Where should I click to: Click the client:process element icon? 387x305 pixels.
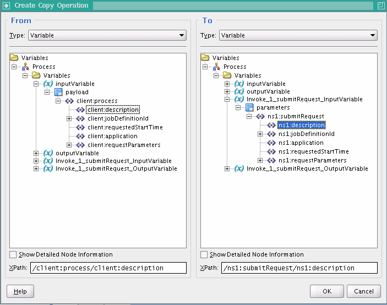[69, 101]
